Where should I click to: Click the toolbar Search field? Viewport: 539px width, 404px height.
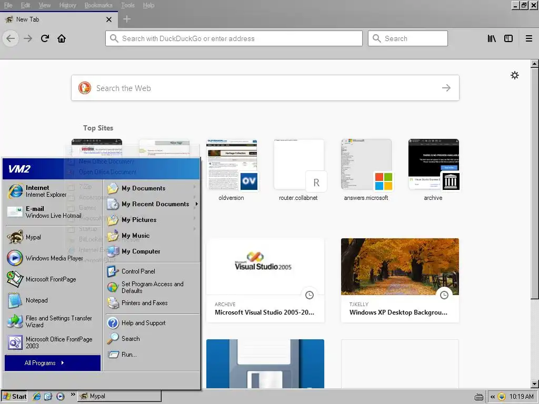point(408,38)
